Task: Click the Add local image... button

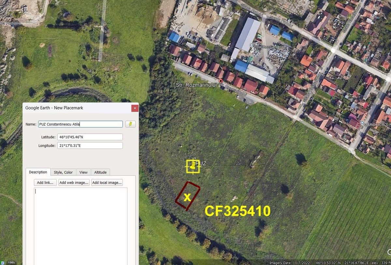Action: (x=107, y=183)
